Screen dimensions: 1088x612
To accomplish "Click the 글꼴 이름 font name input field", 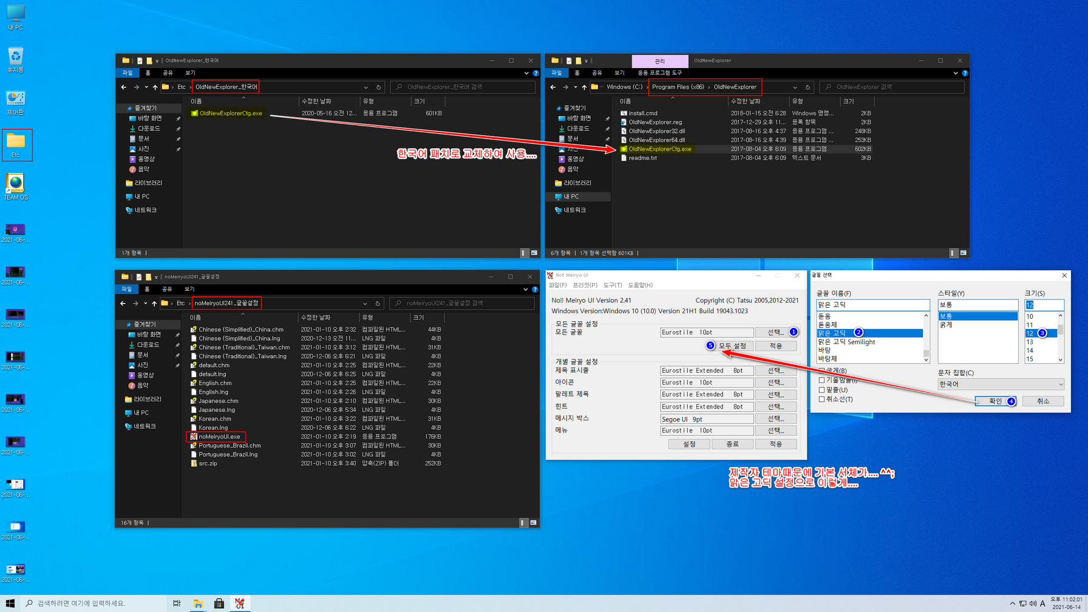I will 872,305.
